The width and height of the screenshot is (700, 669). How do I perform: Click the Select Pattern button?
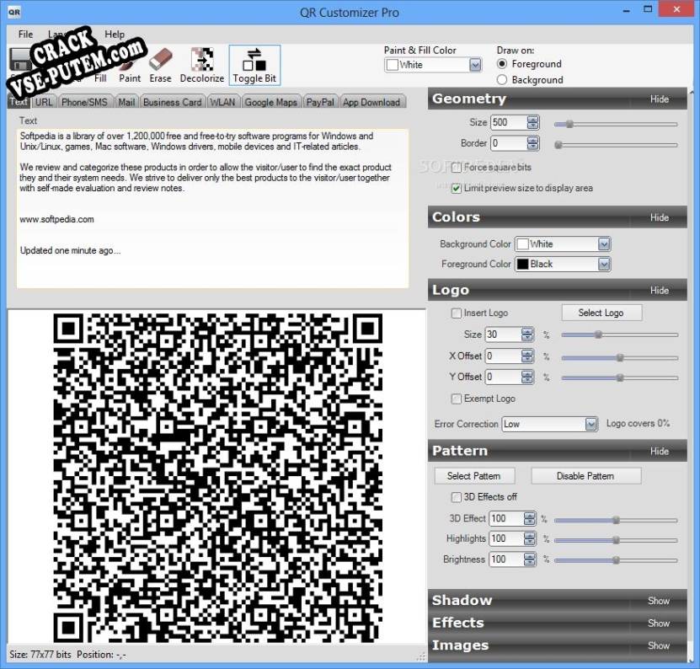point(473,476)
